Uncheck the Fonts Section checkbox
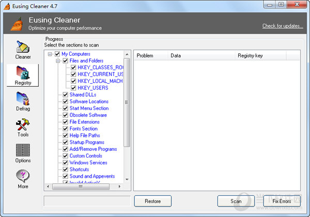 click(x=66, y=129)
